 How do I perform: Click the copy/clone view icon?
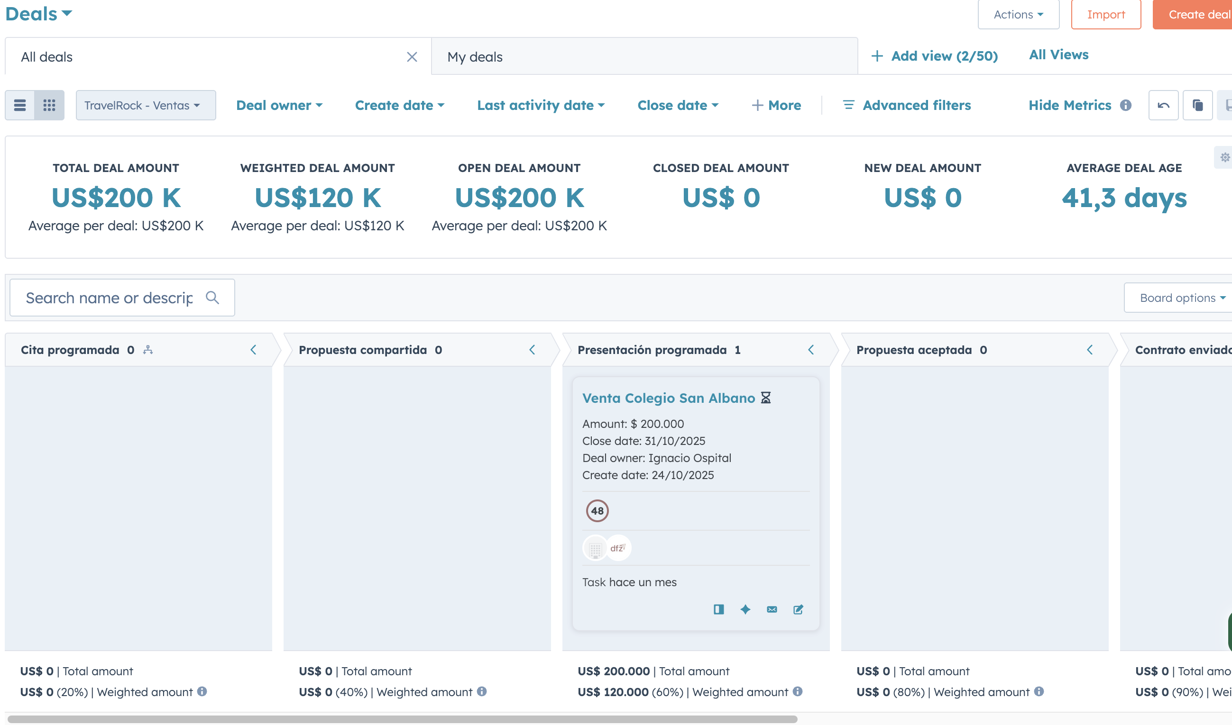point(1197,105)
